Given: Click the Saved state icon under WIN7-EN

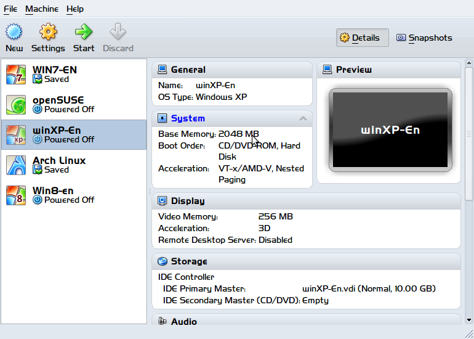Looking at the screenshot, I should 37,80.
